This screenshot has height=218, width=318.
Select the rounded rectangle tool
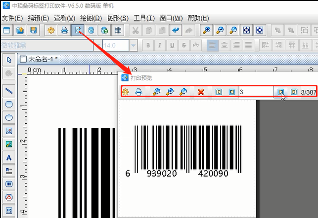pos(9,105)
